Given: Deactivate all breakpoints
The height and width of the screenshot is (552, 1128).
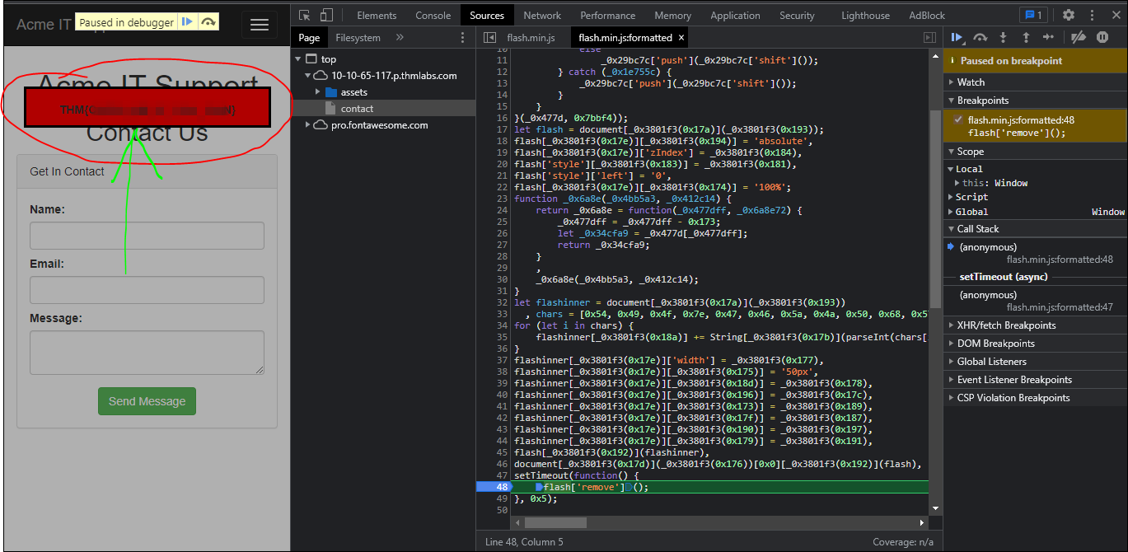Looking at the screenshot, I should tap(1078, 37).
